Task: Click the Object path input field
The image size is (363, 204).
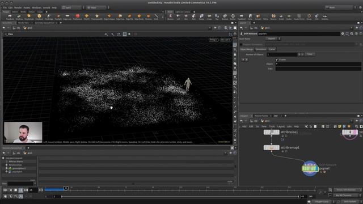Action: click(318, 64)
